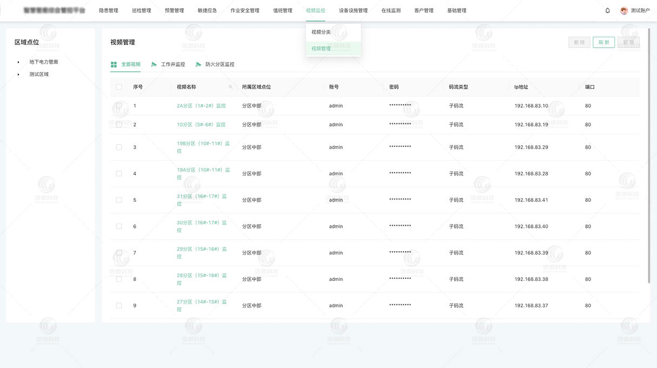This screenshot has height=368, width=657.
Task: Check the checkbox for row 3
Action: tap(118, 147)
